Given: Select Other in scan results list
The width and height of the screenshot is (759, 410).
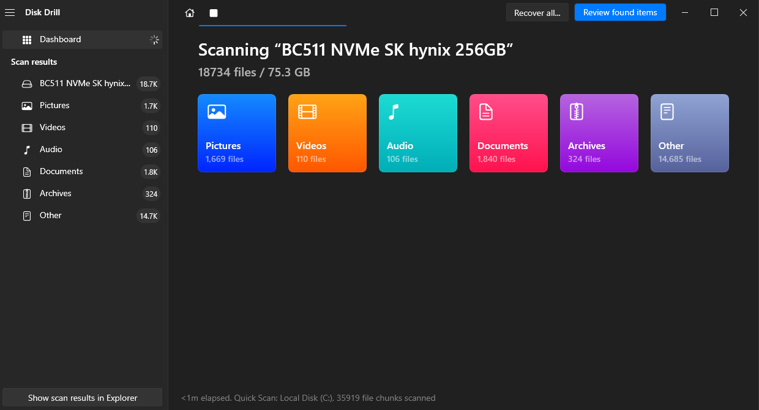Looking at the screenshot, I should (83, 216).
